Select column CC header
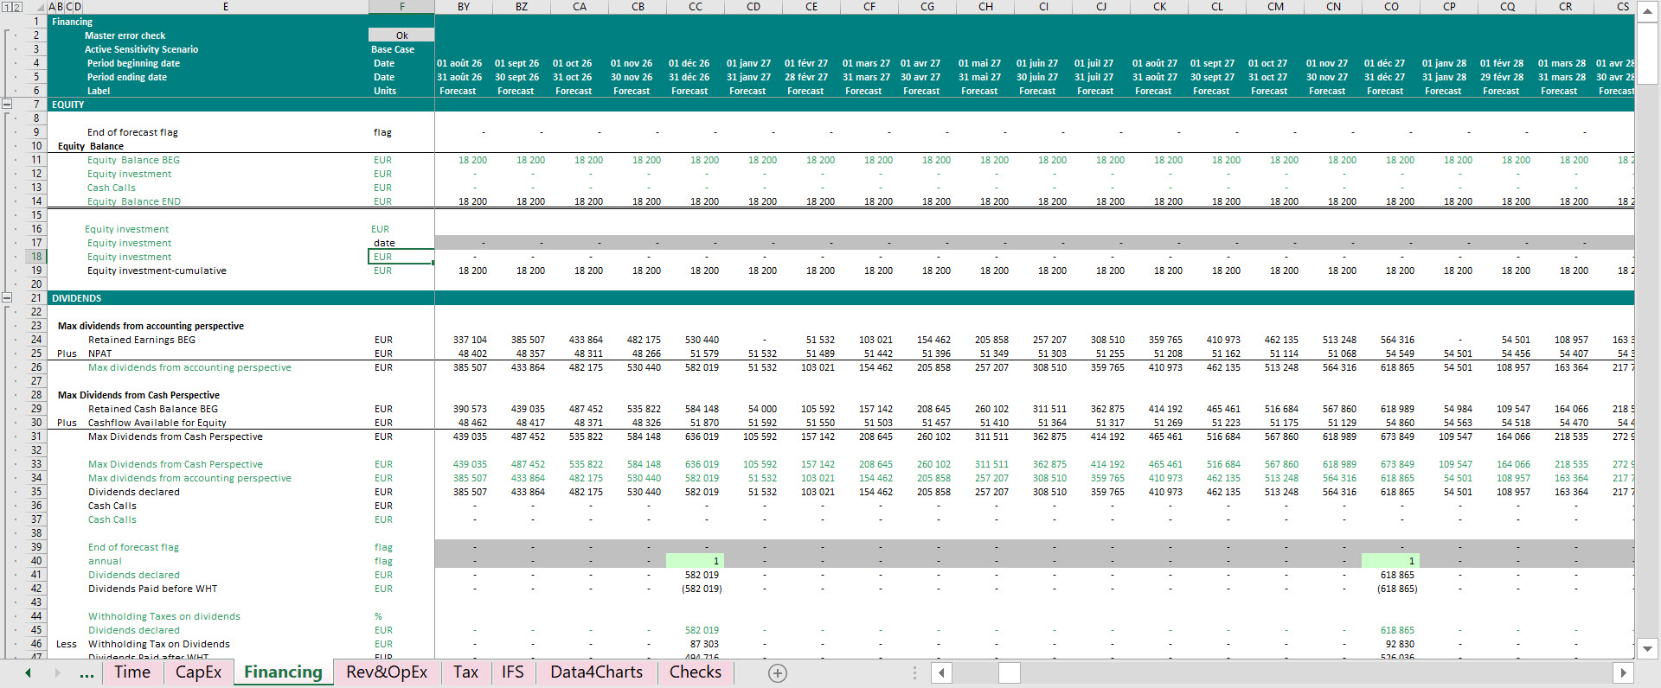The width and height of the screenshot is (1661, 688). pyautogui.click(x=696, y=7)
